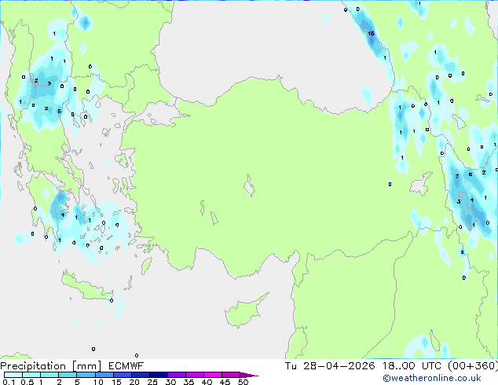This screenshot has height=385, width=498.
Task: Click the legend scale label 30
Action: point(170,382)
